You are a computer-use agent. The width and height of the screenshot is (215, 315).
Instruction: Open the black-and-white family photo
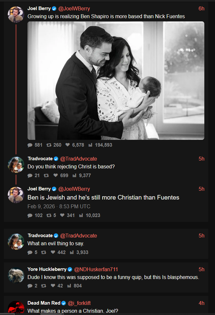(116, 80)
